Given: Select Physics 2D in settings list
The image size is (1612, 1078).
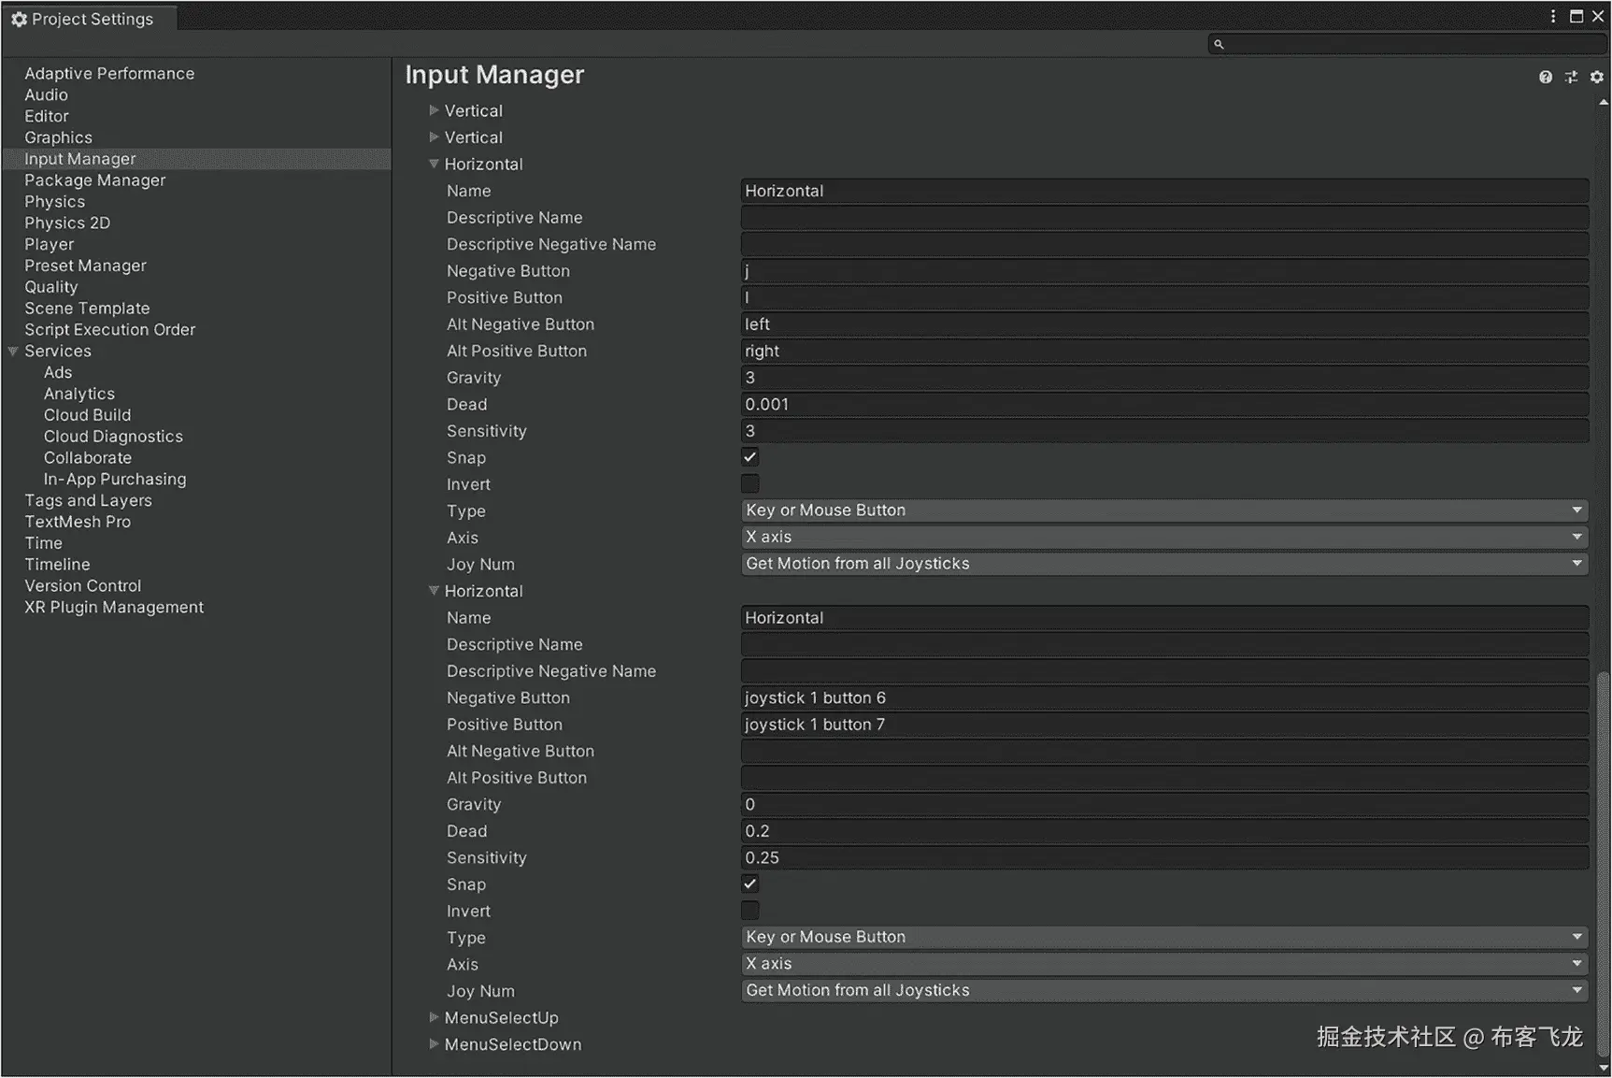Looking at the screenshot, I should pos(67,223).
